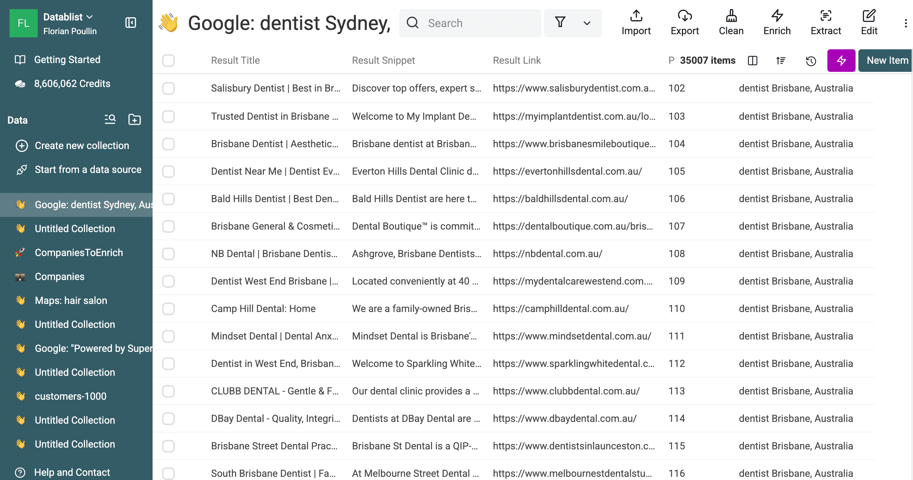Open the filter options chevron
Screen dimensions: 913x480
(x=586, y=23)
